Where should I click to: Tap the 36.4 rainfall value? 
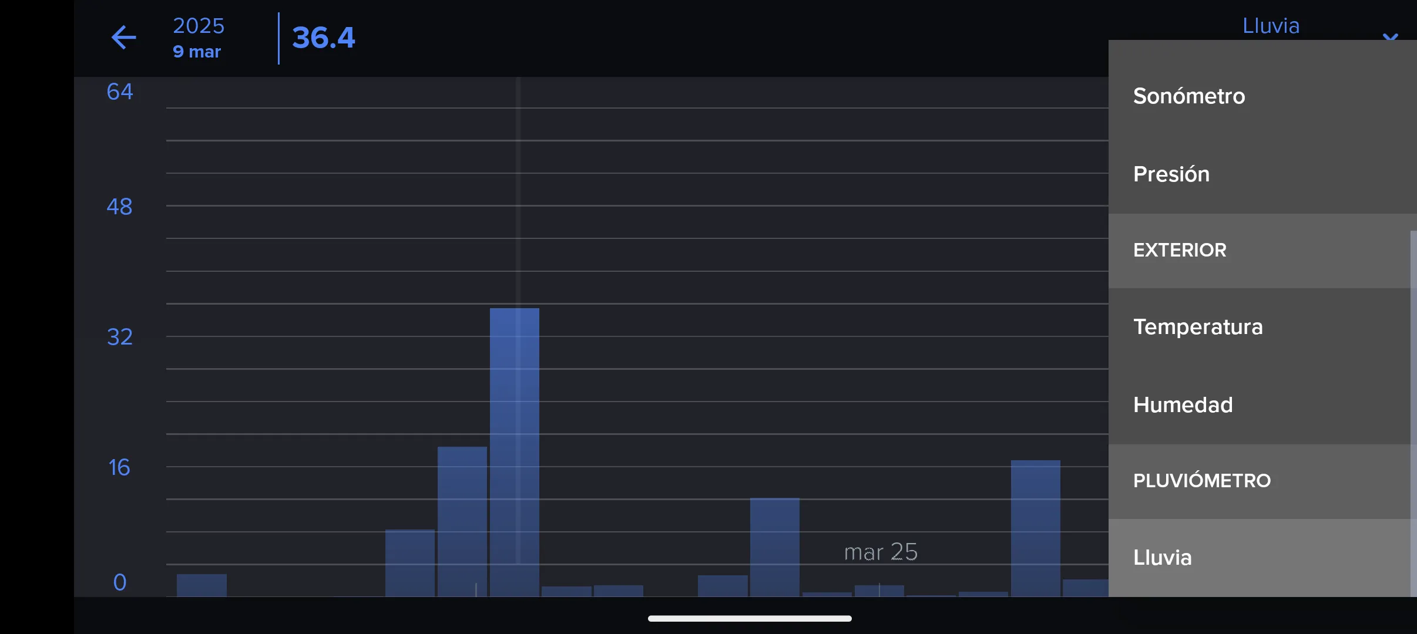[x=324, y=38]
